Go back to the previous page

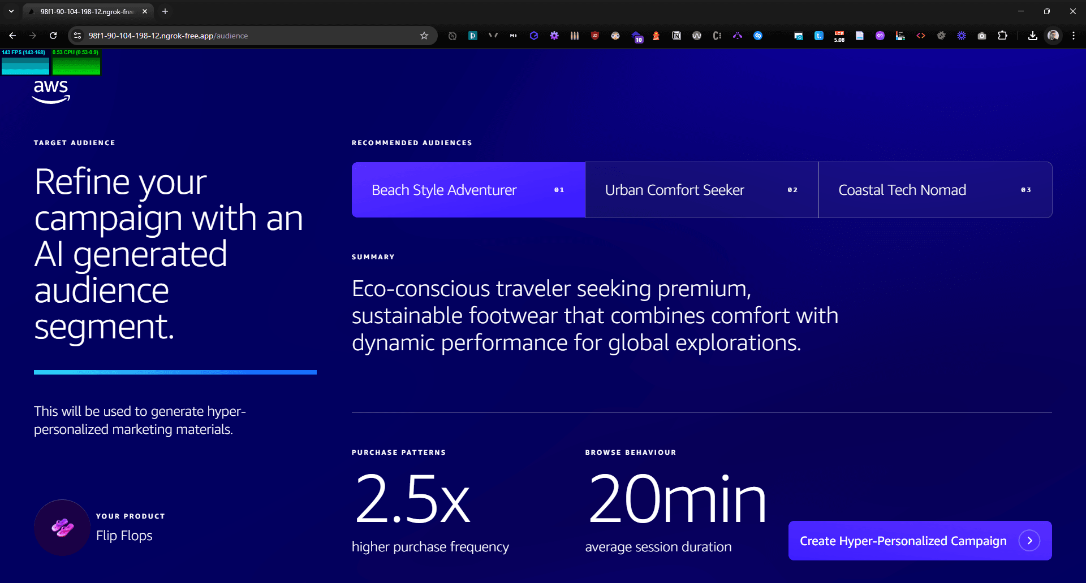12,36
